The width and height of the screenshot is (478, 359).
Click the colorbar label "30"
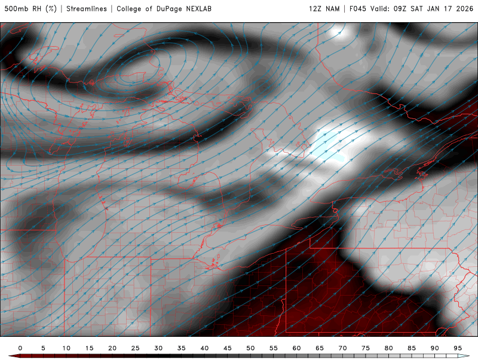[158, 348]
